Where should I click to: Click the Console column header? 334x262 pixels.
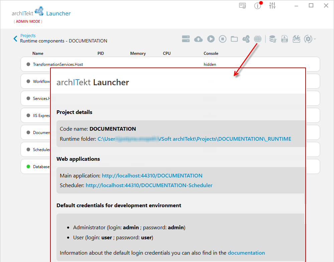click(x=211, y=53)
